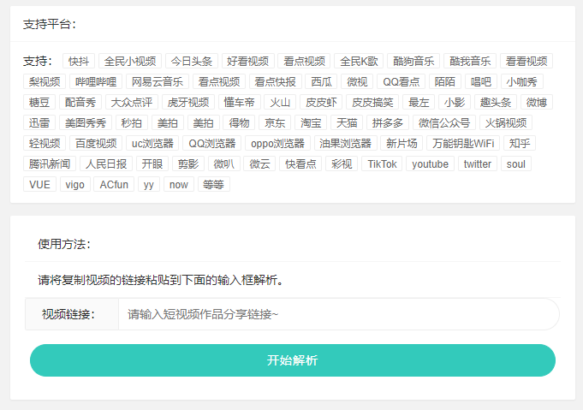Select the 懂车帝 tag
This screenshot has width=583, height=410.
(240, 102)
